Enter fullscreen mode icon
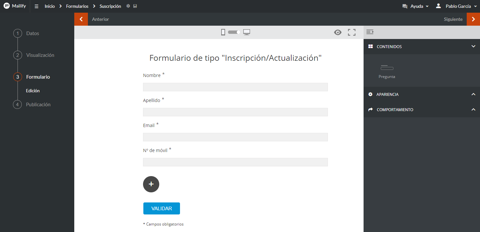This screenshot has width=480, height=232. pos(352,32)
